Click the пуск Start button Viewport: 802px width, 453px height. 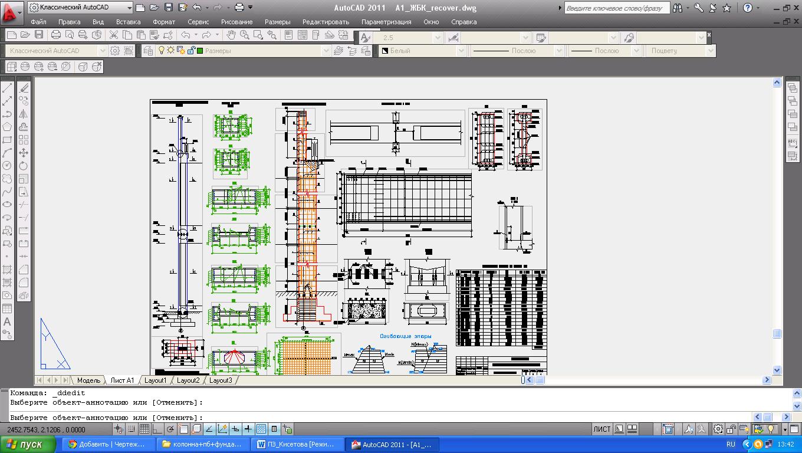click(27, 445)
